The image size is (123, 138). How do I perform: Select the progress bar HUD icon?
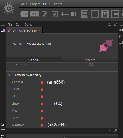click(75, 14)
